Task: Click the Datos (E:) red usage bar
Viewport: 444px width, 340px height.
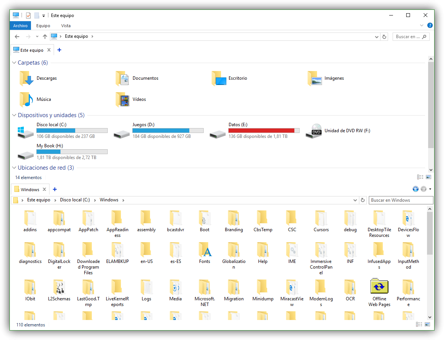Action: pos(264,130)
